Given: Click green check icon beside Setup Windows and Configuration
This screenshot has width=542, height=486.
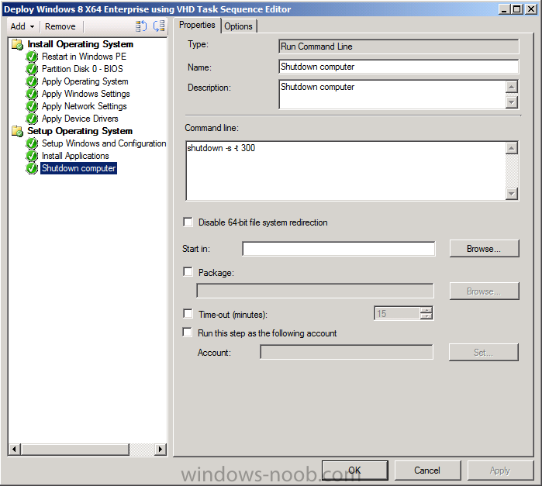Looking at the screenshot, I should (32, 143).
